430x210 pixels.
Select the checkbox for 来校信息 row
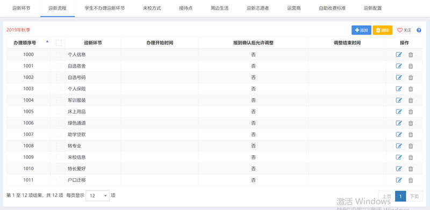coord(59,157)
